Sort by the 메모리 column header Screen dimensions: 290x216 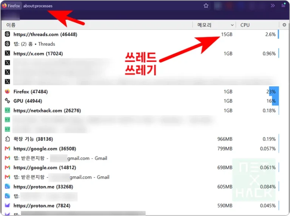tap(214, 25)
